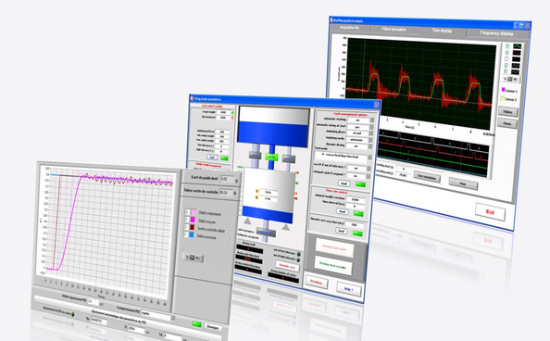Click the magenta Cursor 1 color swatch

click(x=503, y=90)
